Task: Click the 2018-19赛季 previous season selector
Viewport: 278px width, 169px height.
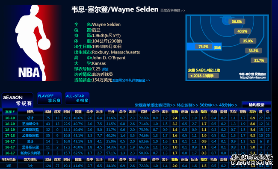Action: coord(203,76)
